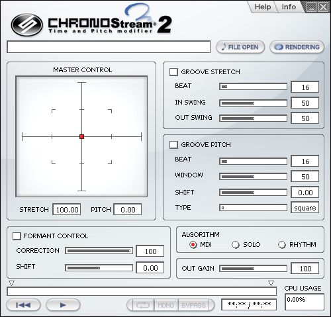Screen dimensions: 331x317
Task: Click the playback time display
Action: pyautogui.click(x=249, y=304)
